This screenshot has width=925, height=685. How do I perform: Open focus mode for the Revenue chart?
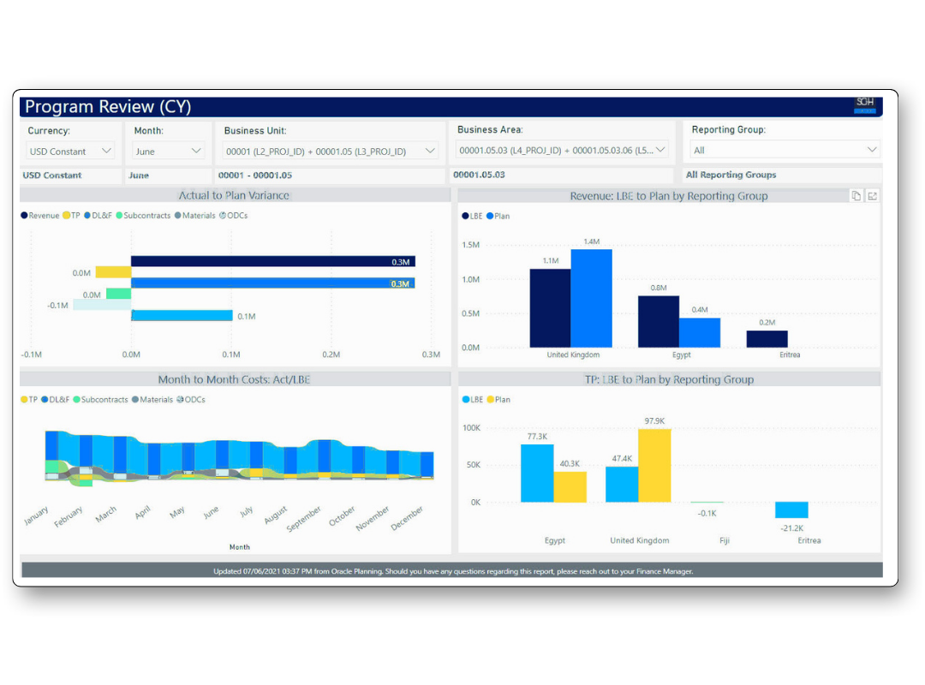[871, 195]
